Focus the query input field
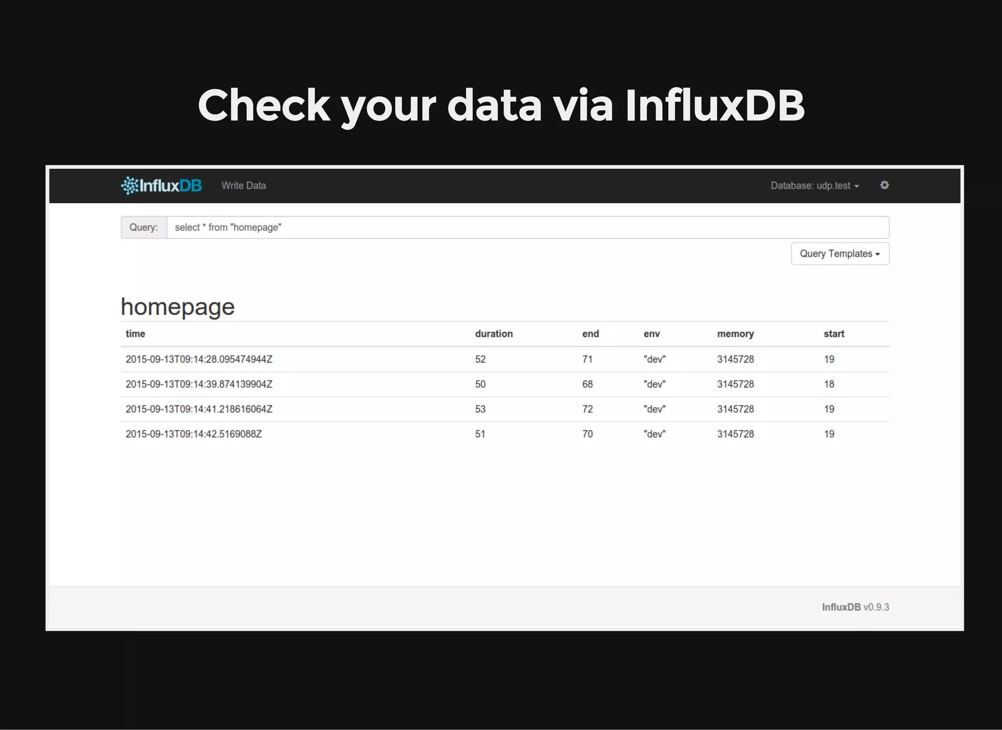 click(x=528, y=227)
